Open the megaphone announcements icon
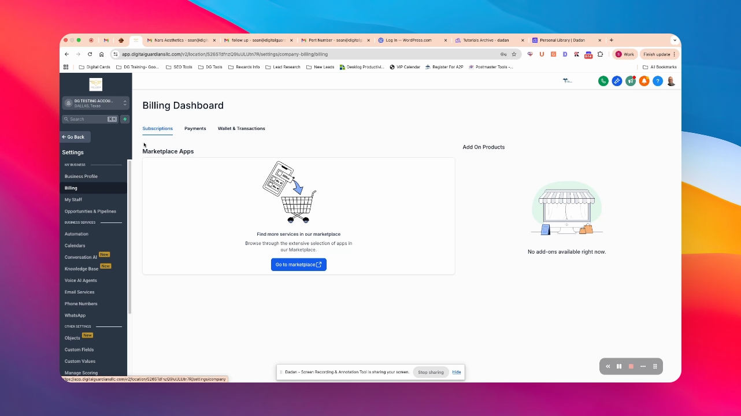This screenshot has height=416, width=741. [x=631, y=81]
